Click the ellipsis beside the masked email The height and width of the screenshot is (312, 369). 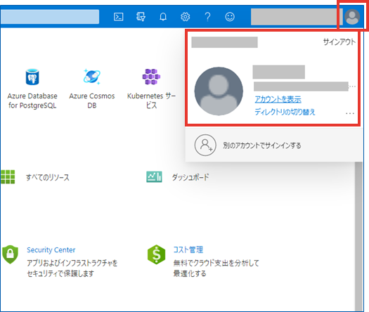coord(352,86)
